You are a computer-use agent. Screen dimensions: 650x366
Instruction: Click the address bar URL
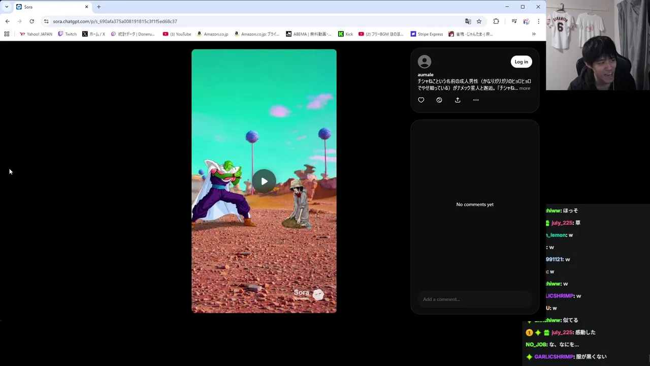[115, 21]
